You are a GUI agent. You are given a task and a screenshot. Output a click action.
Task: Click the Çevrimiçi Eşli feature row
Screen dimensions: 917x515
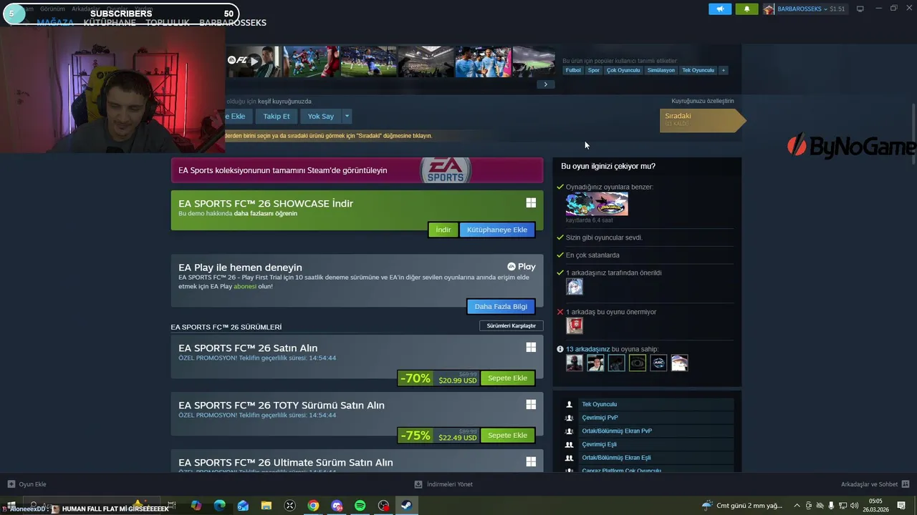(x=649, y=444)
